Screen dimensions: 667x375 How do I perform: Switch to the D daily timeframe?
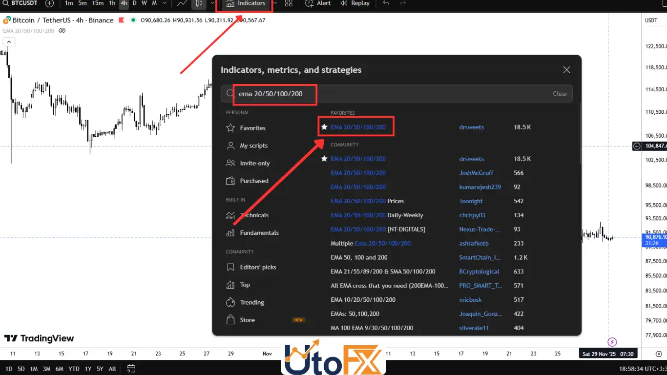pos(135,3)
